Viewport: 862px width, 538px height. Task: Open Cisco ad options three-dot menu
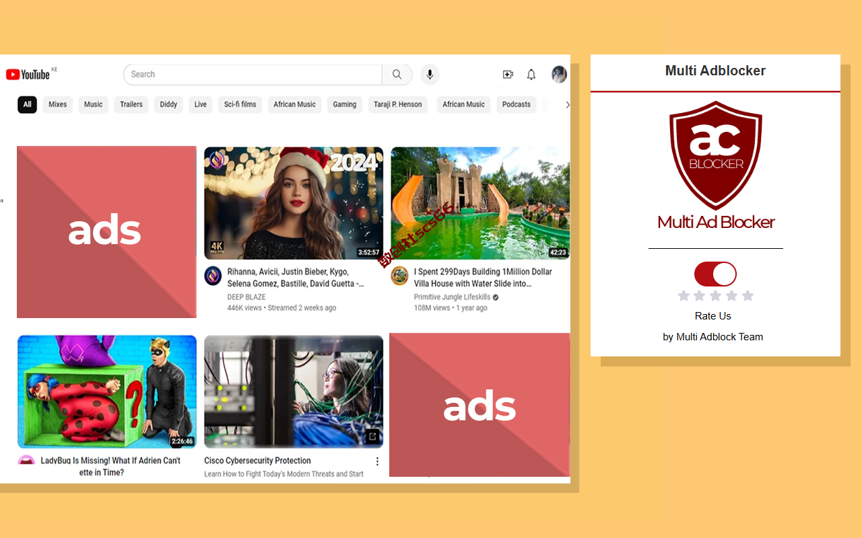click(377, 461)
